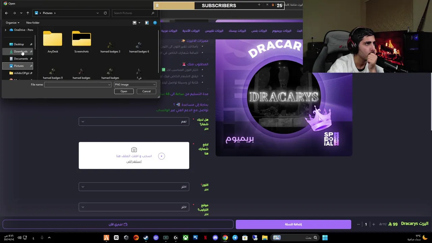
Task: Expand the OneDrive tree node
Action: [5, 30]
